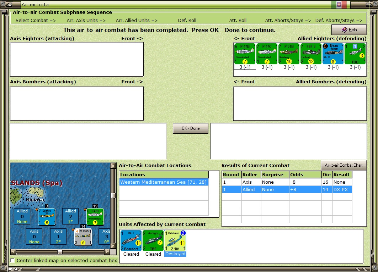Click the Bf 110D counter on the map
378x272 pixels.
coord(83,237)
